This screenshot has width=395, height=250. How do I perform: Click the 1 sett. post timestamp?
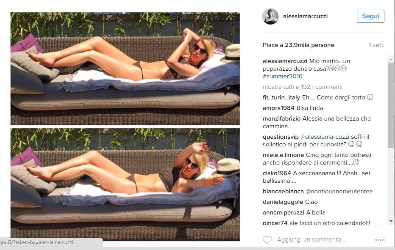click(376, 45)
